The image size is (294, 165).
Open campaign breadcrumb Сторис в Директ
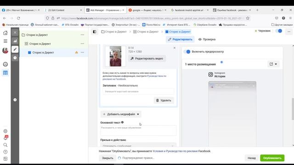[114, 32]
